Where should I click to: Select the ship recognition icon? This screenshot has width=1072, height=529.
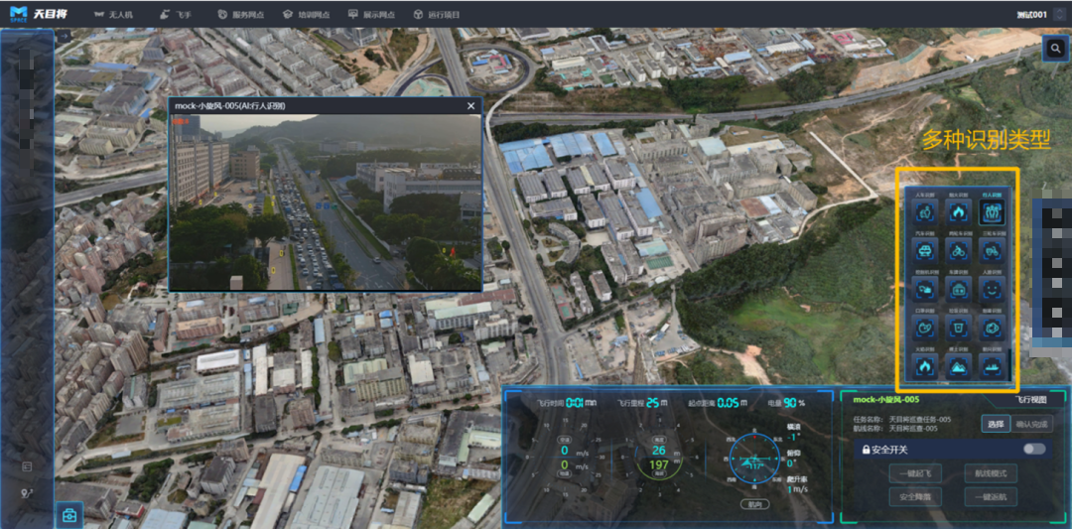993,366
